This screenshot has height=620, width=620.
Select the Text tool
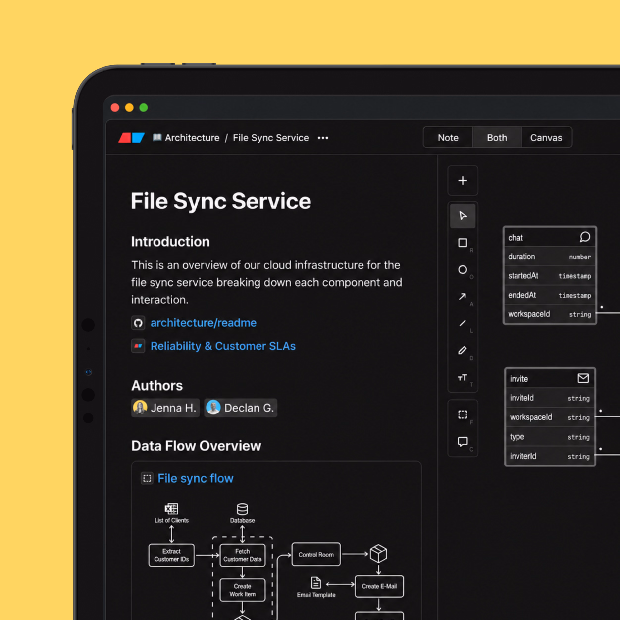point(463,378)
